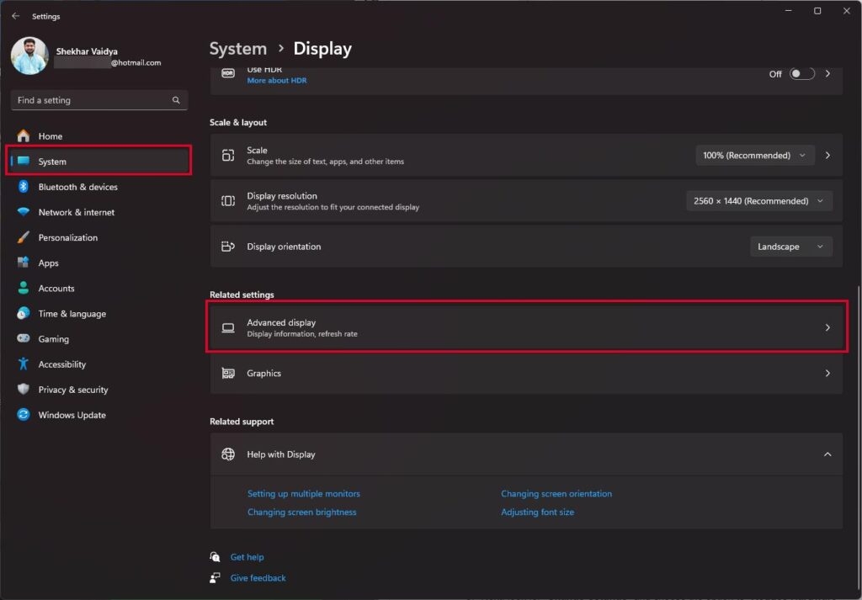The width and height of the screenshot is (862, 600).
Task: Toggle the Use HDR switch
Action: pyautogui.click(x=801, y=73)
